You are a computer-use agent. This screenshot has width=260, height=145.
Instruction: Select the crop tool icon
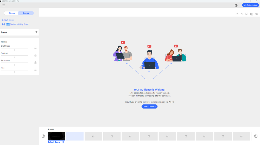click(x=257, y=14)
